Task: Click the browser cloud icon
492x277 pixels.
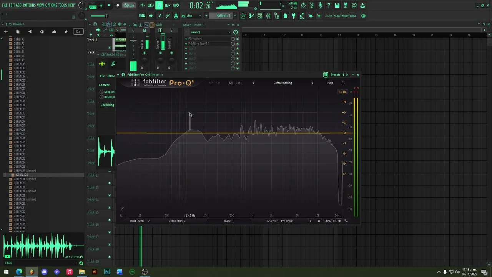Action: [x=54, y=32]
